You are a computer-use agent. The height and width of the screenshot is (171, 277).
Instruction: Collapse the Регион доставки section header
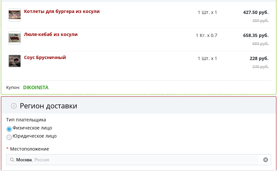click(48, 106)
